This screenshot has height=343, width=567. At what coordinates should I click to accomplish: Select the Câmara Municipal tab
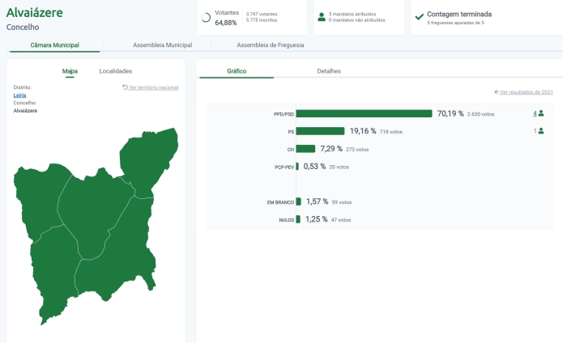click(54, 45)
